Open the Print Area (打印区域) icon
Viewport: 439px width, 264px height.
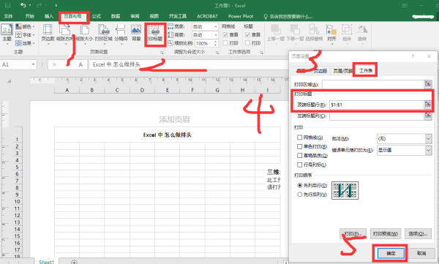click(x=104, y=33)
